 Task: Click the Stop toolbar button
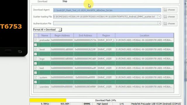click(65, 1)
